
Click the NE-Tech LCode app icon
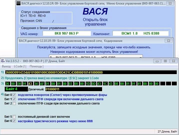[3, 61]
